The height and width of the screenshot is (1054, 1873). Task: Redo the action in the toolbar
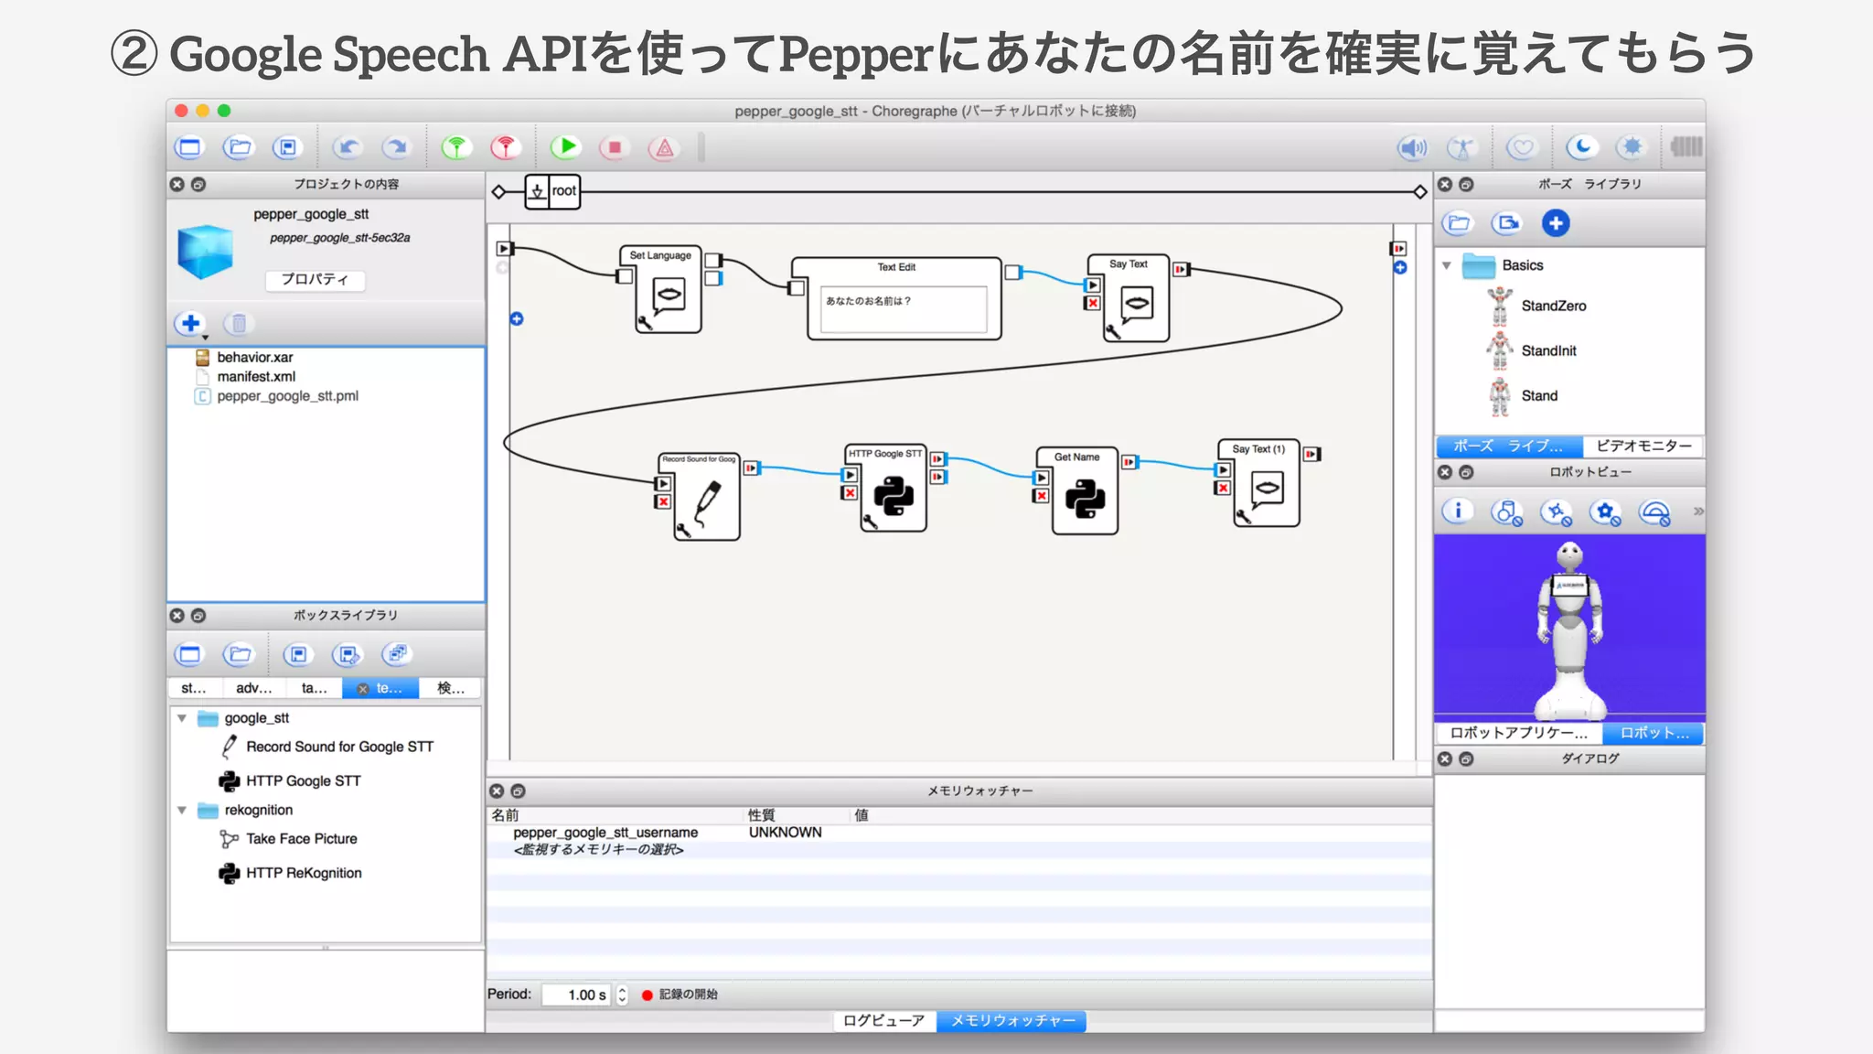coord(396,147)
